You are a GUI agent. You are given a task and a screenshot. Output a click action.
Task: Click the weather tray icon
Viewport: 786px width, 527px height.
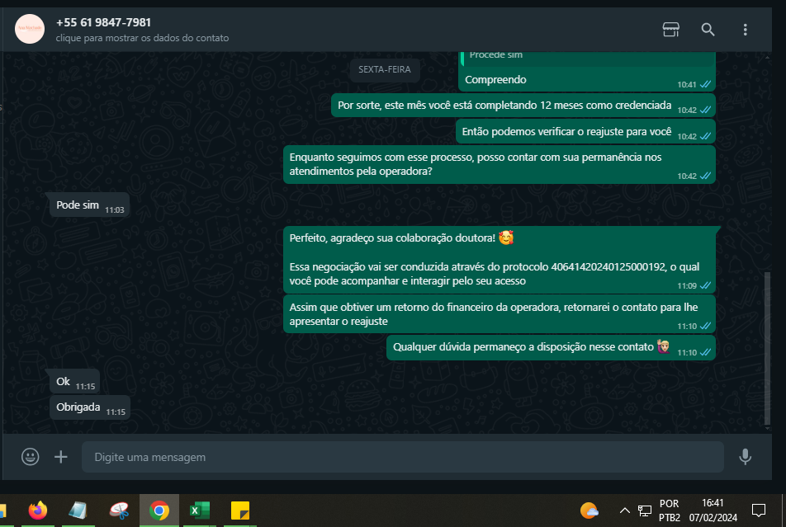[589, 511]
